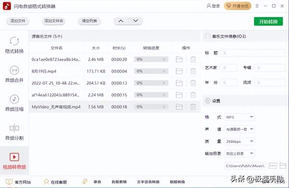Delete the MyVideo_无声音视频.mp4 row

(x=193, y=107)
